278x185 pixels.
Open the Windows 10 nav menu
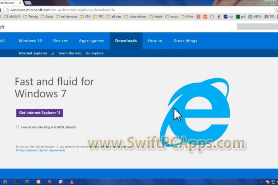click(30, 41)
